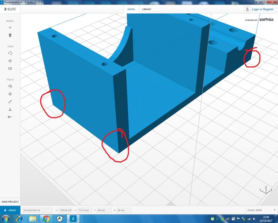Open Google Chrome from the taskbar
Image resolution: width=278 pixels, height=223 pixels.
coord(46,219)
